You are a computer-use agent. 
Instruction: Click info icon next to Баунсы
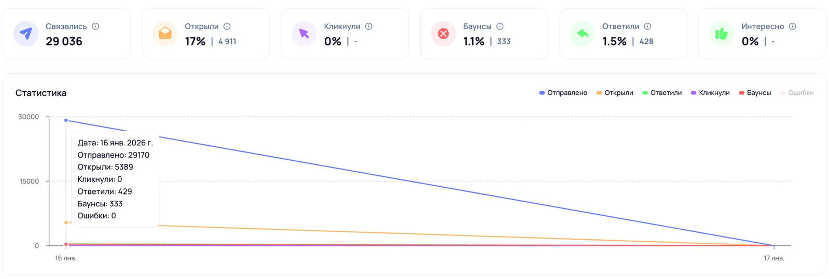point(500,26)
